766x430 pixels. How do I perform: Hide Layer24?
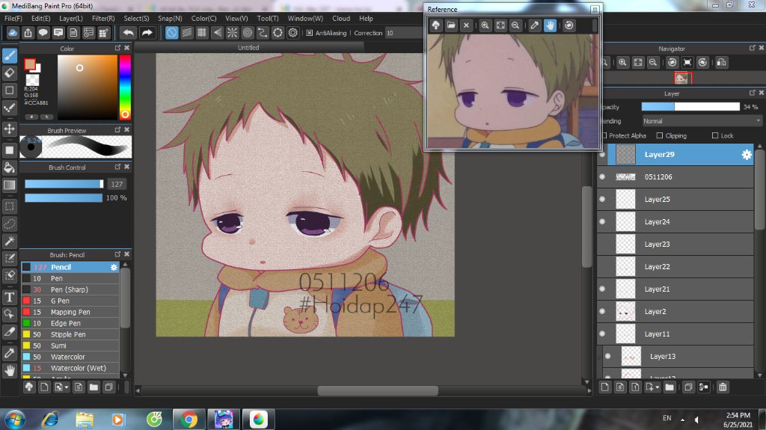[602, 222]
